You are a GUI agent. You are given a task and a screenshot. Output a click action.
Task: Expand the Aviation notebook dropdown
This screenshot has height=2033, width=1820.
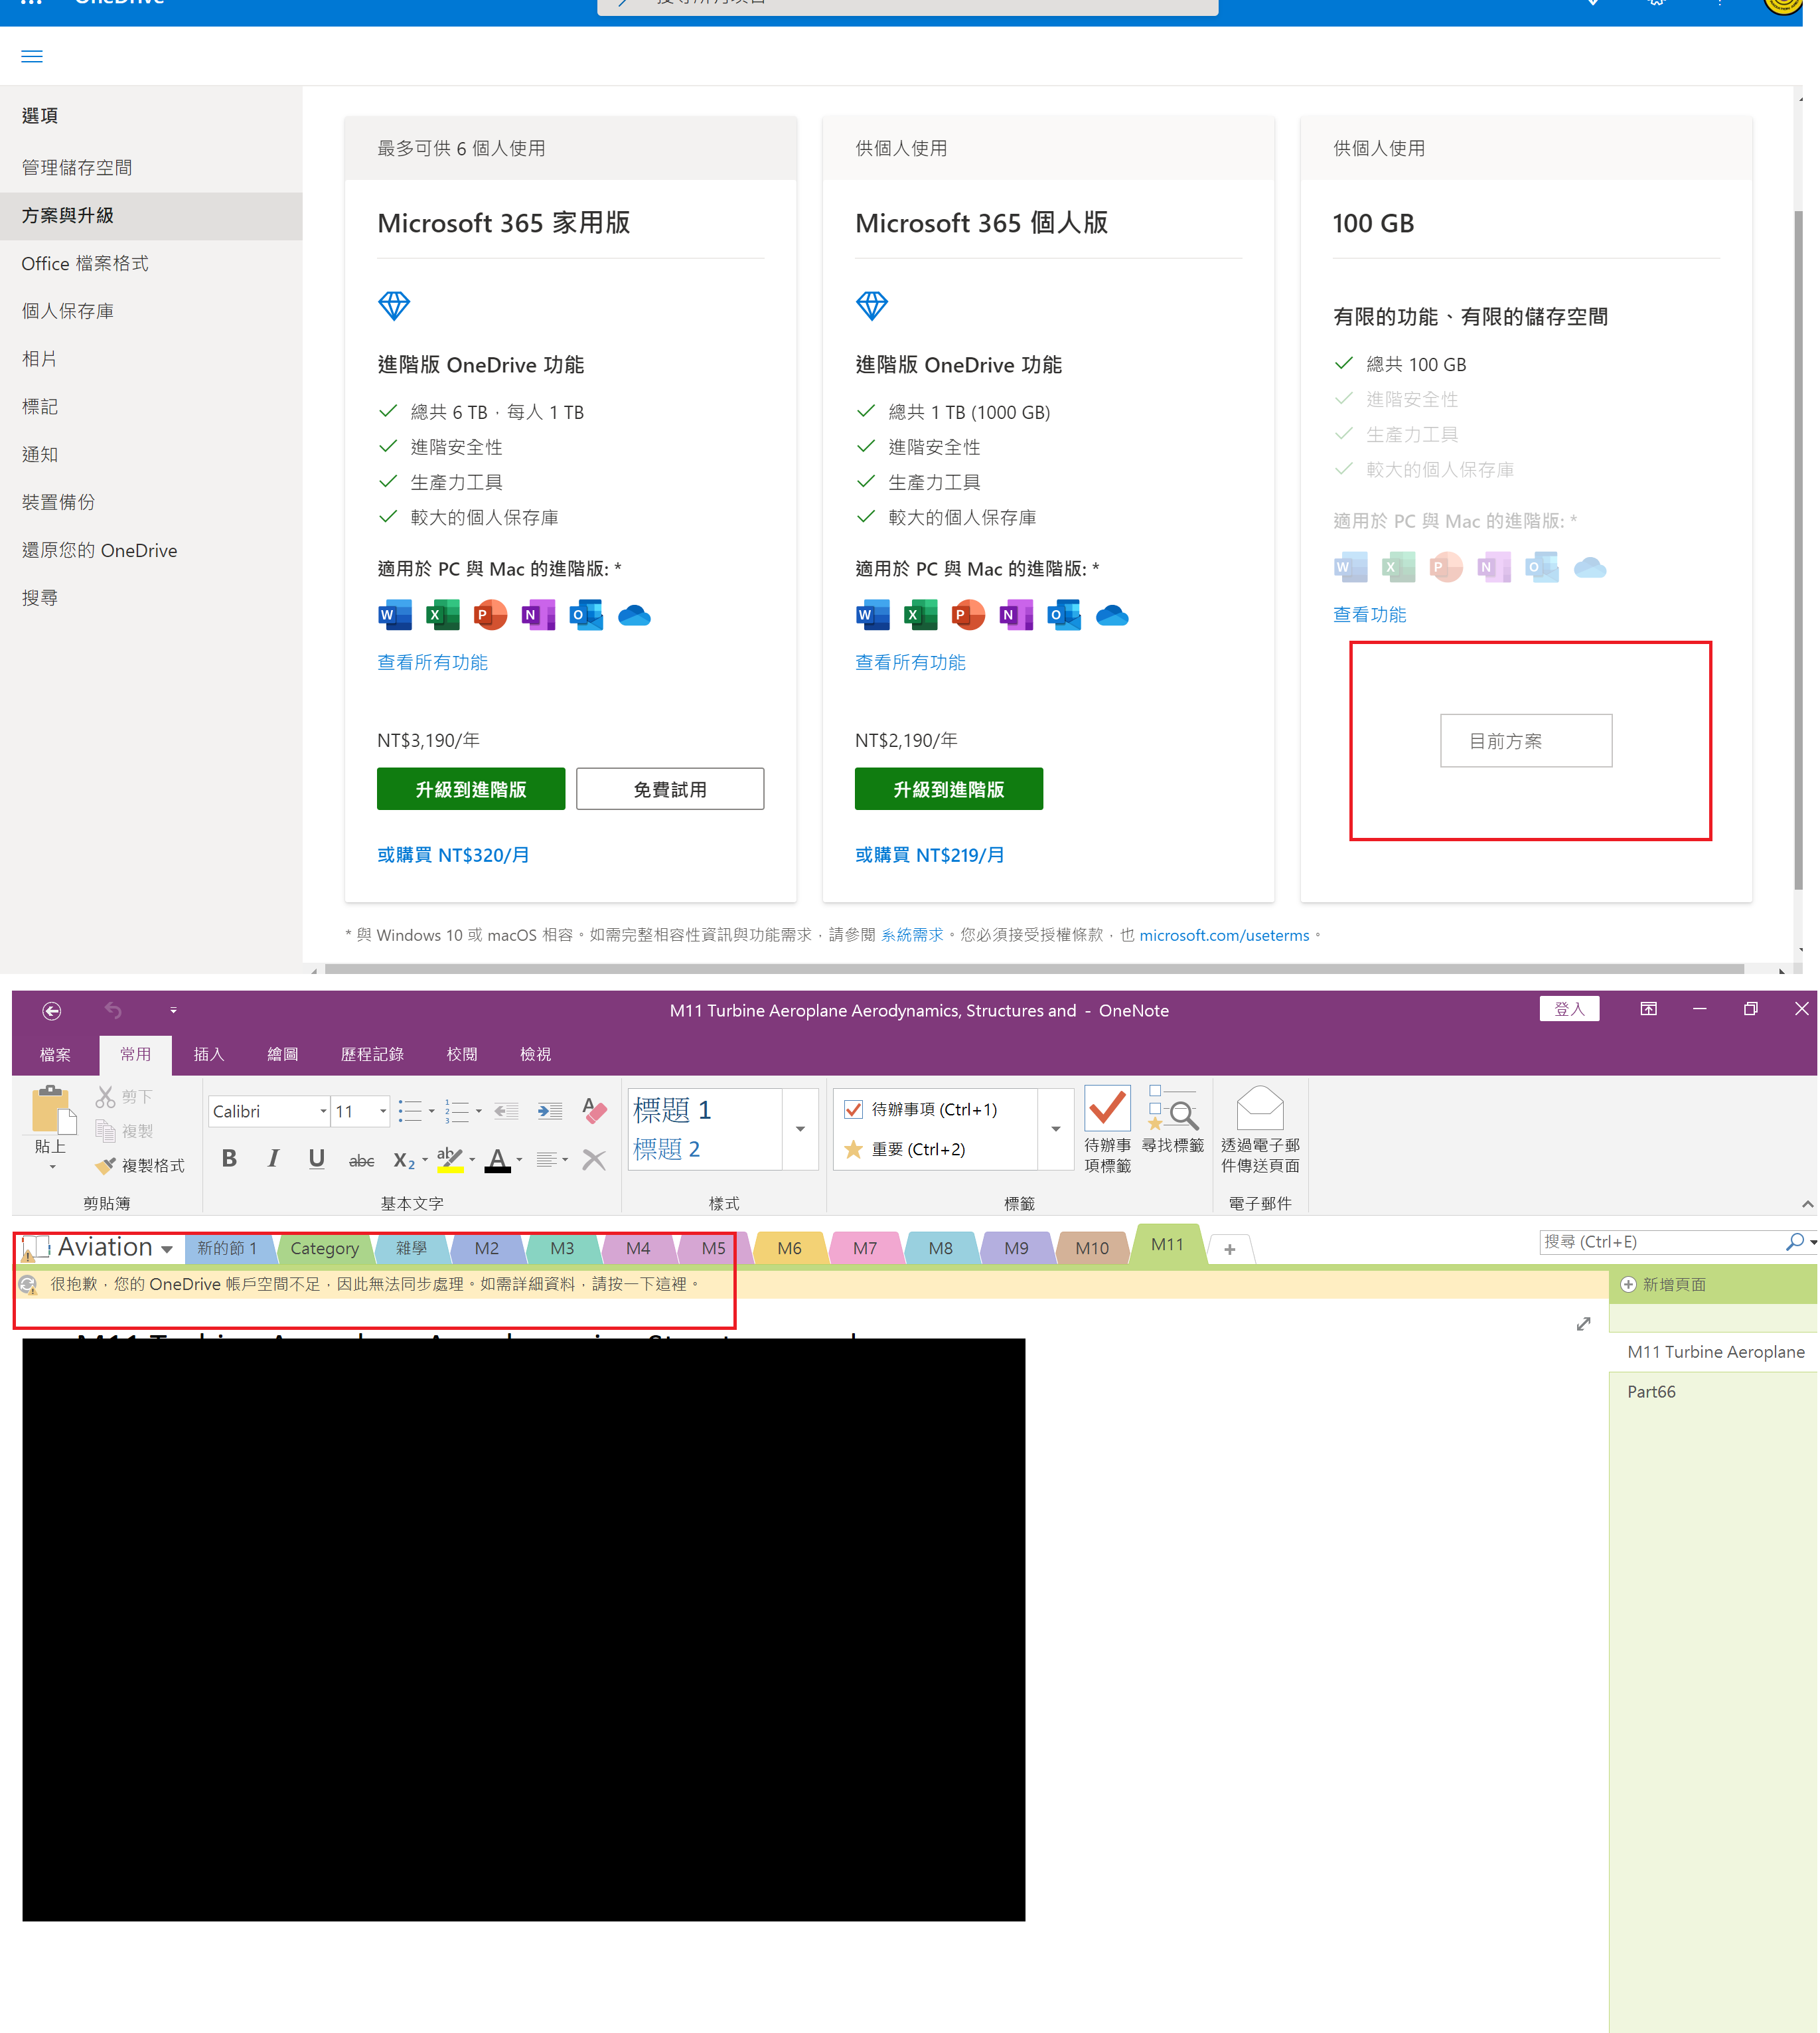point(167,1249)
